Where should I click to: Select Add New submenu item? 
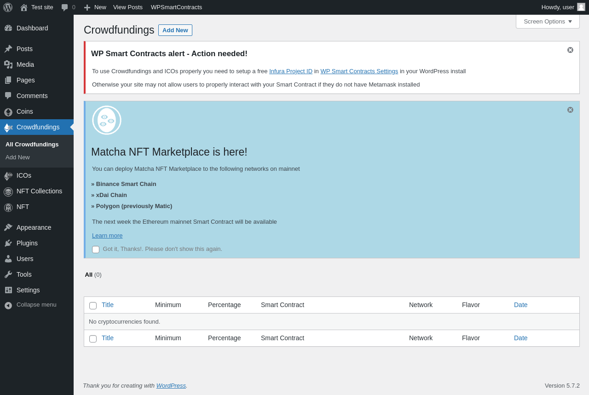17,157
